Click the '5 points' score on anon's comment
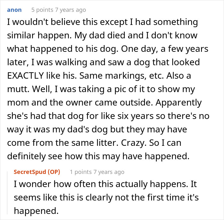 pyautogui.click(x=42, y=10)
